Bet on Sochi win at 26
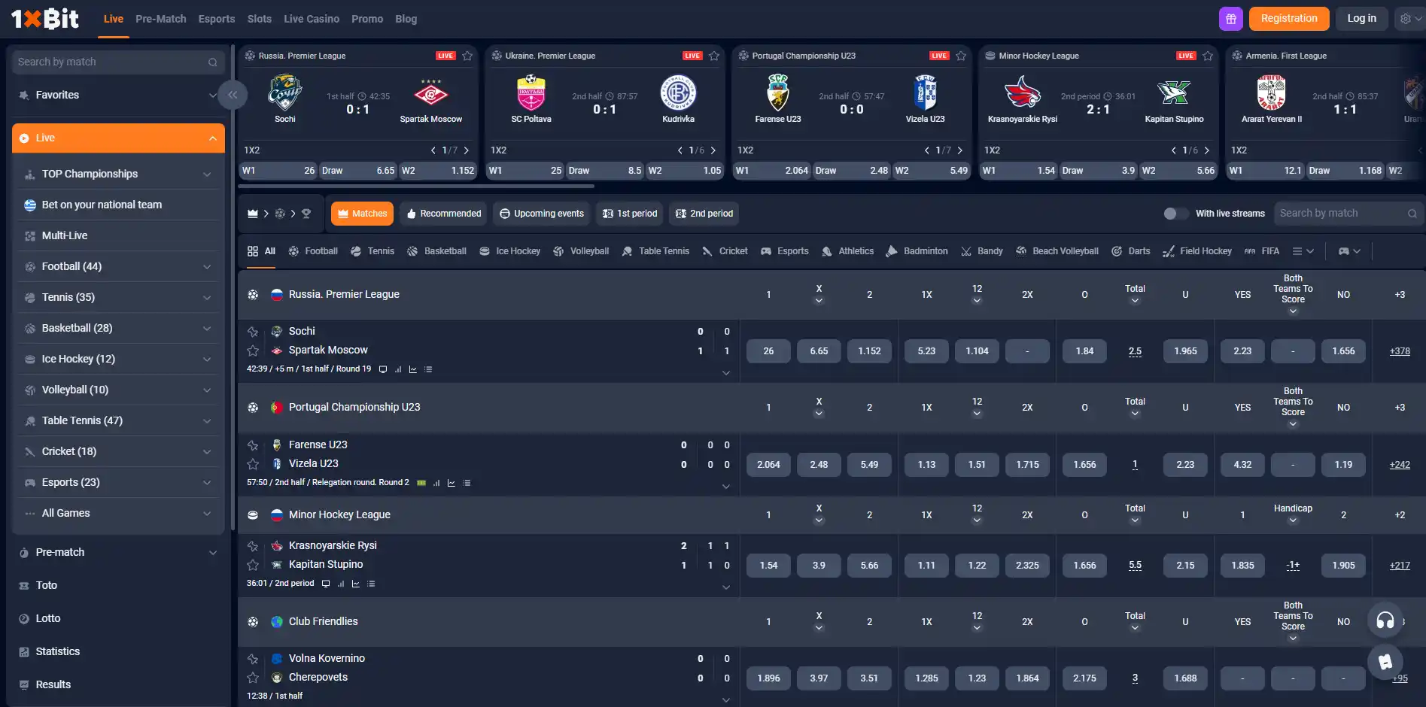The image size is (1426, 707). (x=768, y=351)
